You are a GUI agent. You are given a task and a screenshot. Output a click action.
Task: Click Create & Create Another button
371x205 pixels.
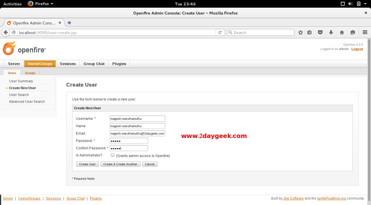[120, 164]
